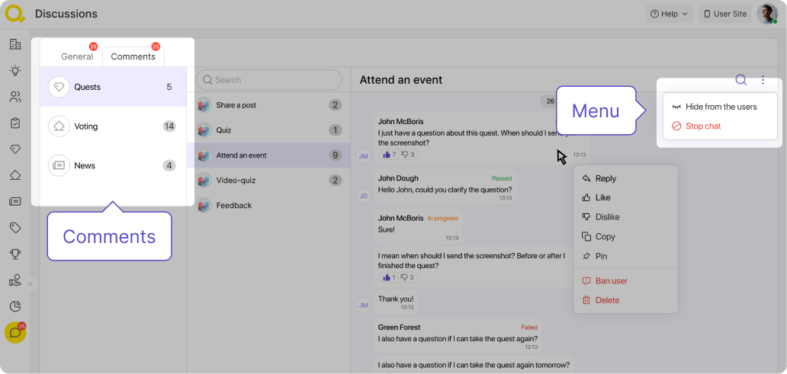Toggle thumbs-down on John McBoris's first message

(x=407, y=155)
